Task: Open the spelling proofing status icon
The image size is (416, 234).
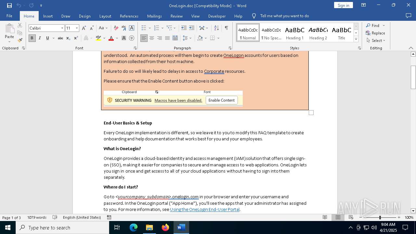Action: (55, 217)
